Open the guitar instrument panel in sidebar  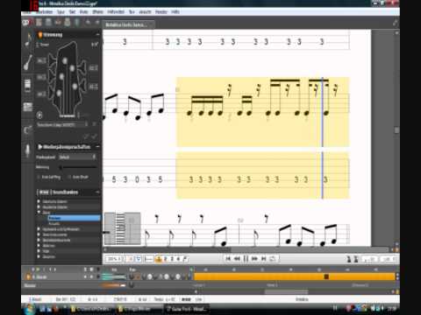pos(28,62)
